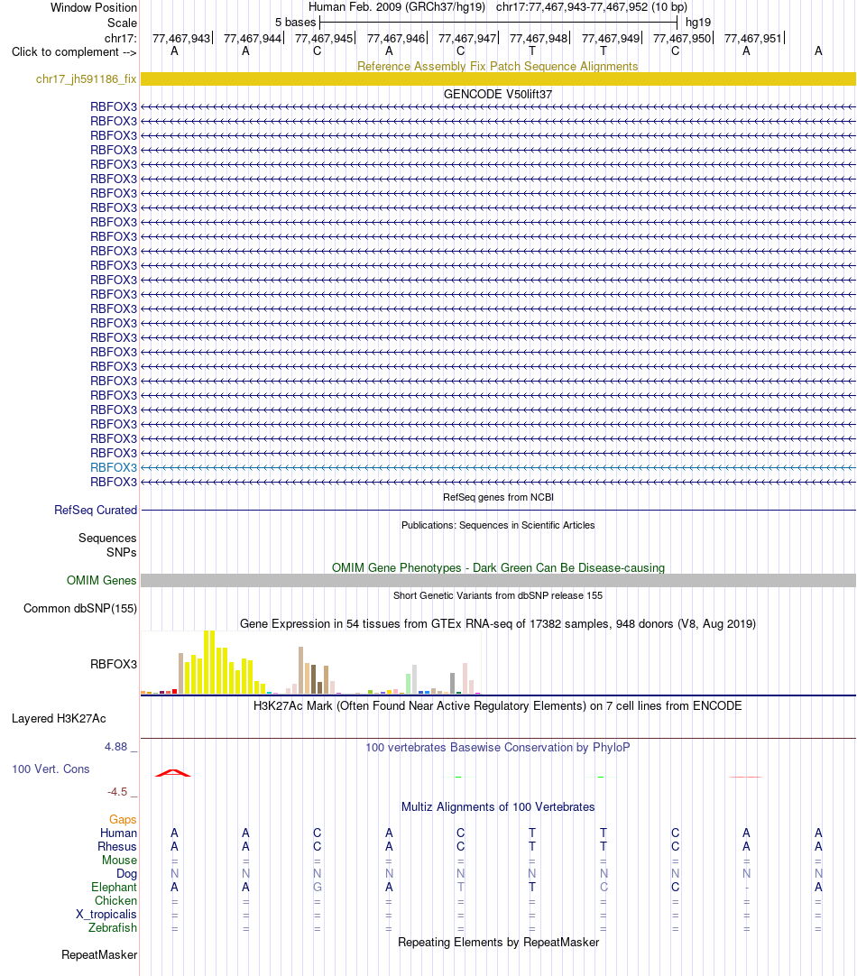Click the -4.5 lower PhyloP scale value
Viewport: 857px width, 976px height.
point(117,792)
